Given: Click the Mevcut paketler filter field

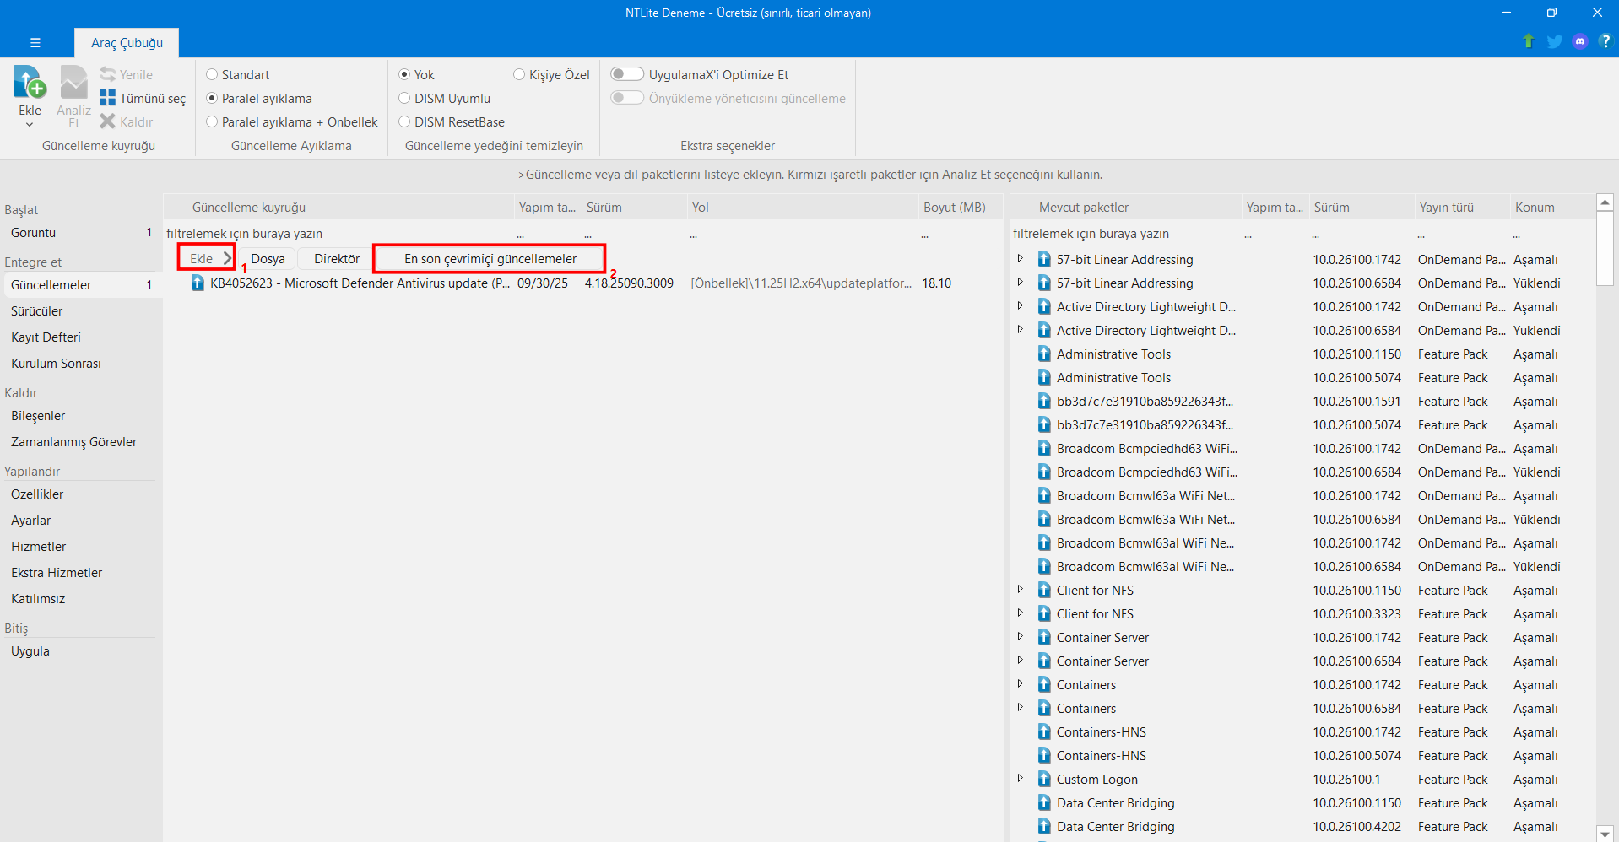Looking at the screenshot, I should click(x=1126, y=234).
